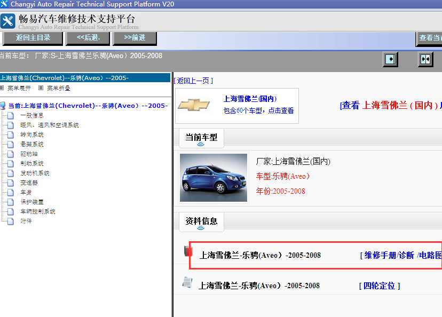The width and height of the screenshot is (442, 317).
Task: Open the 悬架系统 tree item
Action: click(32, 144)
